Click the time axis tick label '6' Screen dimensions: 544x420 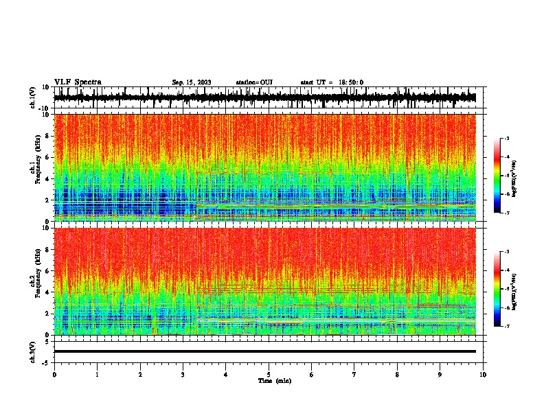point(312,375)
